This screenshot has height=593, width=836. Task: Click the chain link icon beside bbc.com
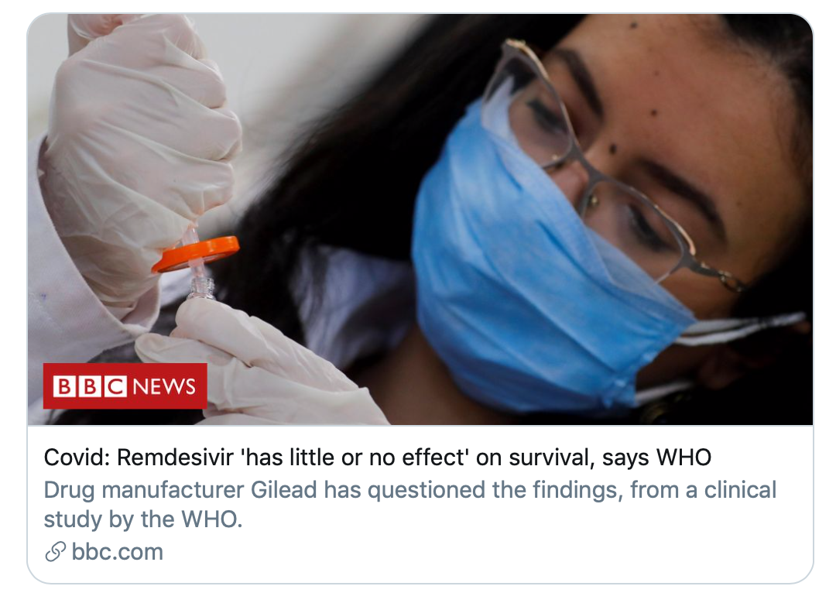(55, 552)
